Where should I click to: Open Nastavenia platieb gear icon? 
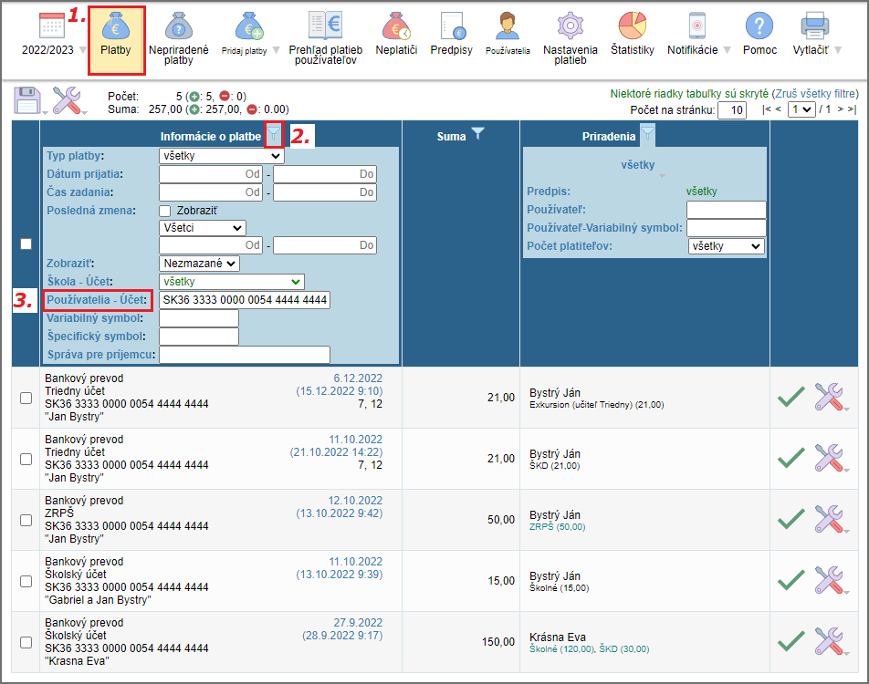click(x=571, y=26)
